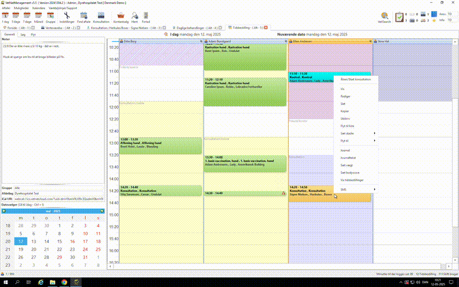Pin Ellen Andersen column header icon
459x287 pixels.
point(371,41)
